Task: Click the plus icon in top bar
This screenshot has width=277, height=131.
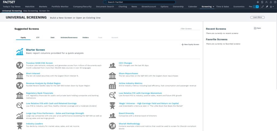Action: point(258,2)
